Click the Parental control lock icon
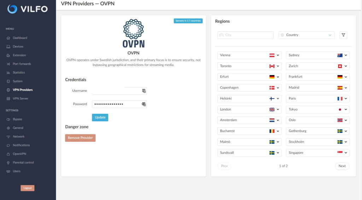Viewport: 362px width, 200px height. (x=8, y=163)
